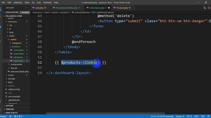Open the Terminal menu

click(x=47, y=3)
